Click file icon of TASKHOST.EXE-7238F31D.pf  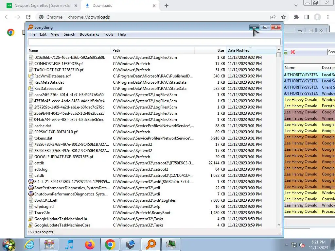pos(31,70)
